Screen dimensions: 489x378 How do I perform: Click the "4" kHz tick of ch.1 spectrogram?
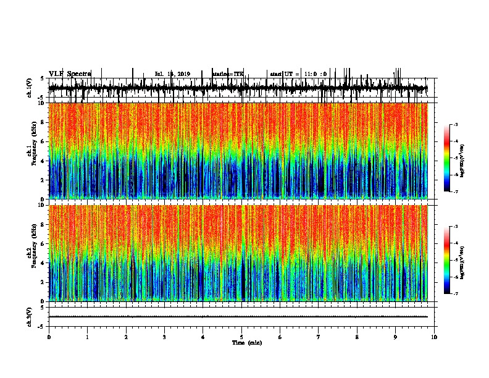tap(43, 161)
